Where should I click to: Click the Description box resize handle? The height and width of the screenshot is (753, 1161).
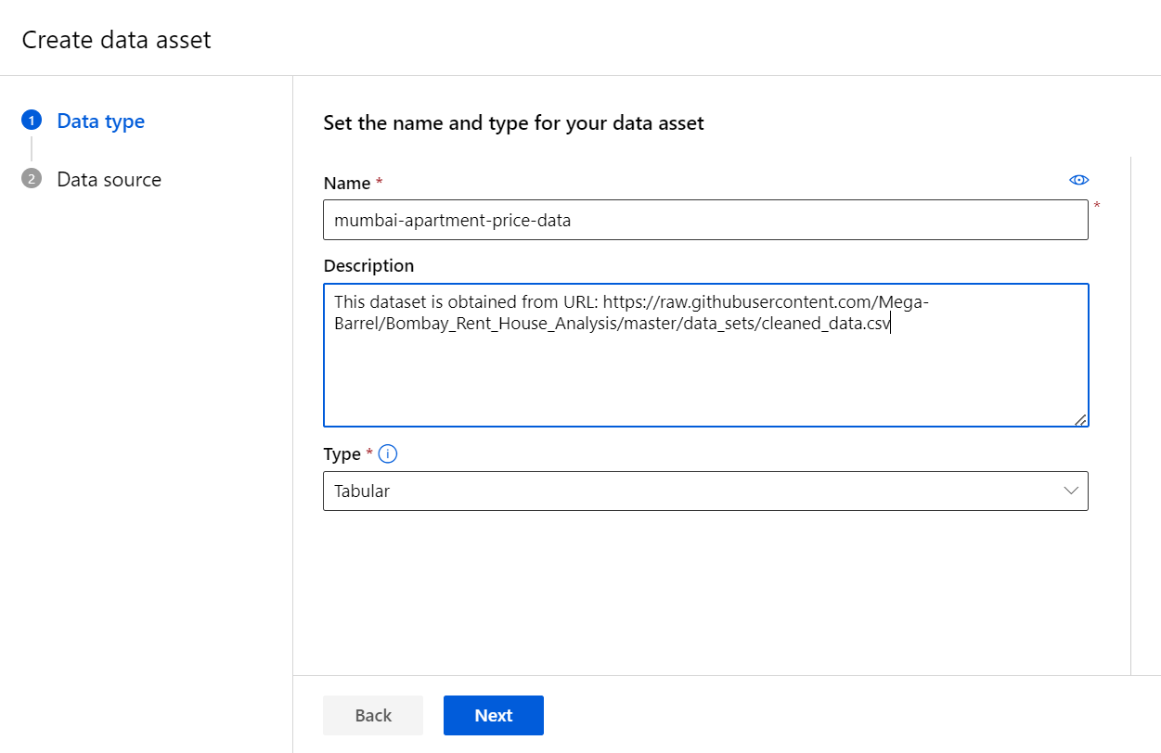click(1080, 419)
